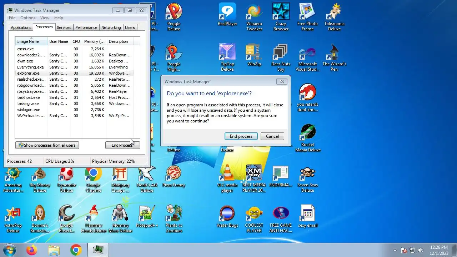Select Plants vs Zombies desktop icon
457x257 pixels.
tap(174, 218)
